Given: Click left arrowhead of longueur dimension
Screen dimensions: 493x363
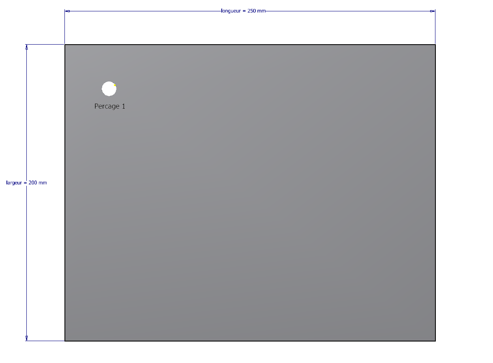Looking at the screenshot, I should [x=67, y=11].
